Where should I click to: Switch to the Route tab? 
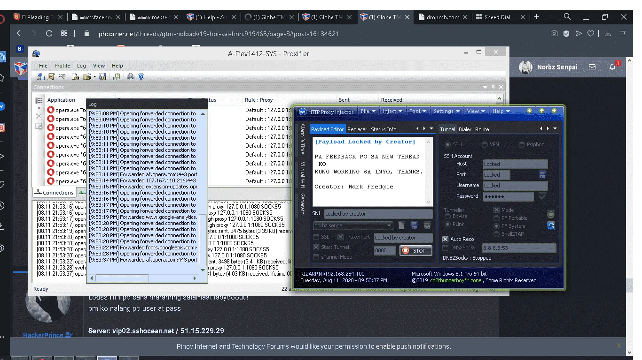pos(482,129)
